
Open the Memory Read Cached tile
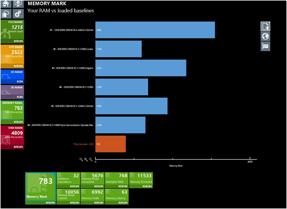point(68,195)
